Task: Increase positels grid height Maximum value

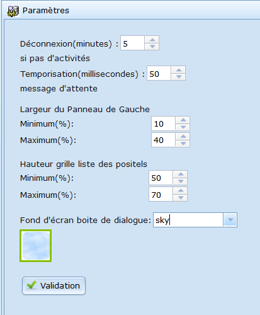Action: 181,191
